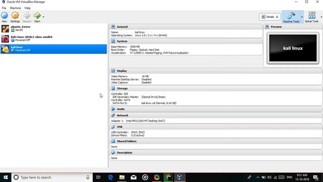This screenshot has height=182, width=323.
Task: Click the General section icon
Action: point(113,27)
